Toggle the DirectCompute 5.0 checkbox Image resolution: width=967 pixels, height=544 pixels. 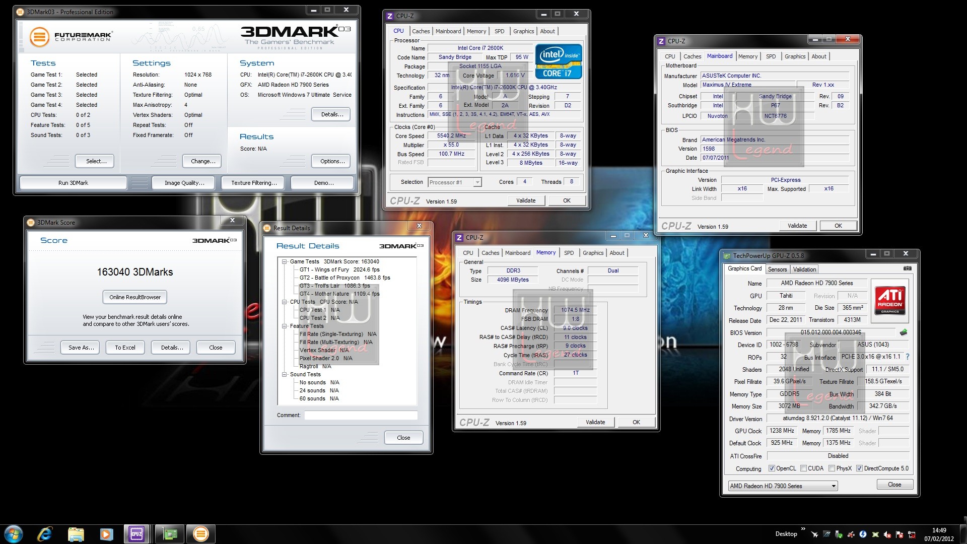coord(859,468)
